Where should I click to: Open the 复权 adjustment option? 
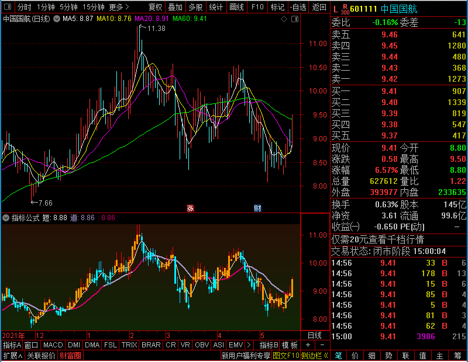(155, 7)
